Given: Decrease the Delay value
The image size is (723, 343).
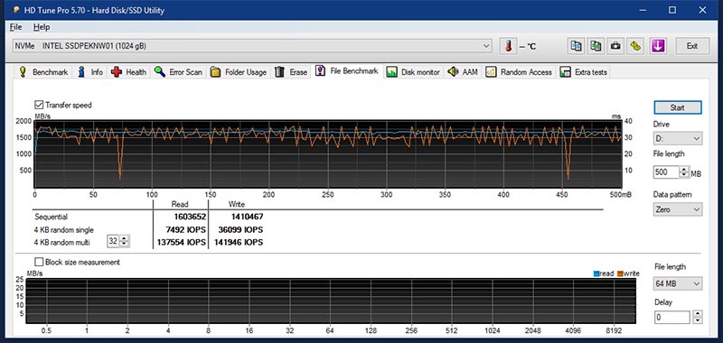Looking at the screenshot, I should [x=698, y=320].
